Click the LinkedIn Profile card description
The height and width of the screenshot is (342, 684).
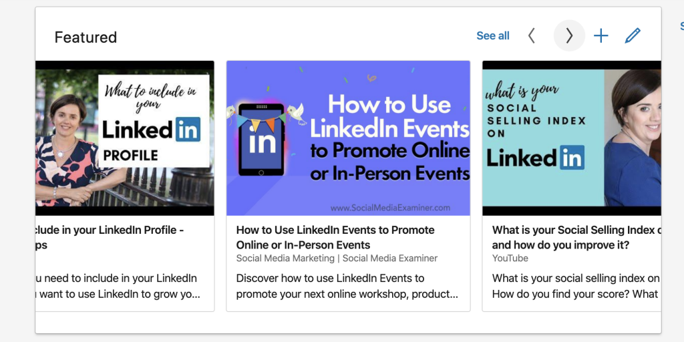118,286
